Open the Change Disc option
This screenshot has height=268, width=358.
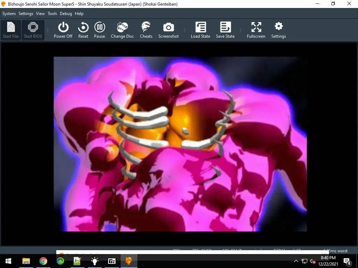pos(122,30)
